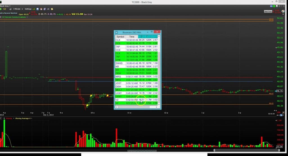
Task: Click the 48.76 current price label
Action: pyautogui.click(x=279, y=91)
